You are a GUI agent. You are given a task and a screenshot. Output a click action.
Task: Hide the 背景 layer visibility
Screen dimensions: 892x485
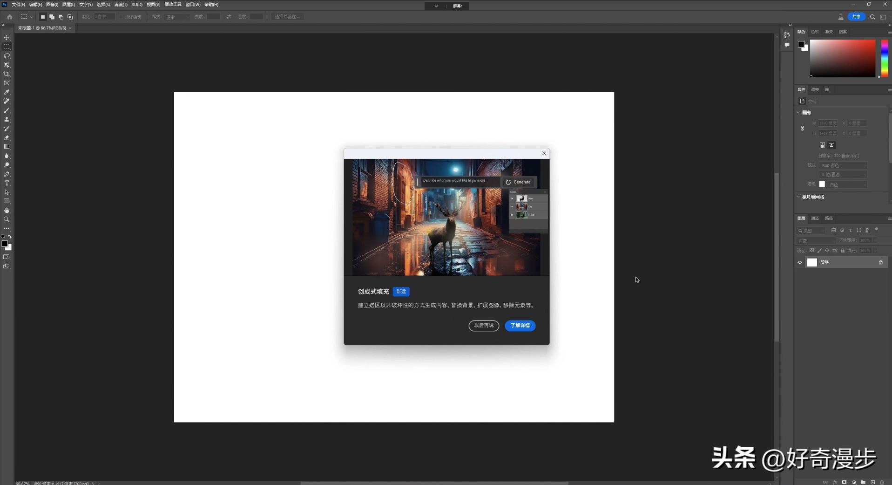pos(799,262)
